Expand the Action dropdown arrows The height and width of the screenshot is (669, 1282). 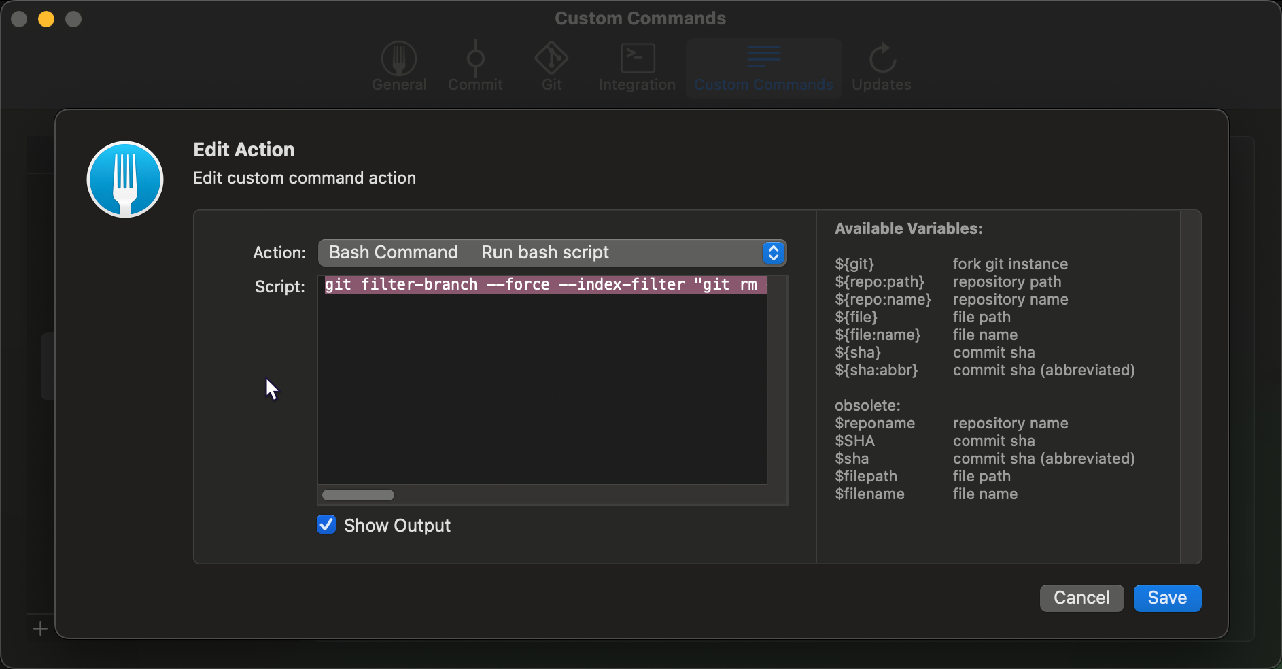click(x=773, y=253)
